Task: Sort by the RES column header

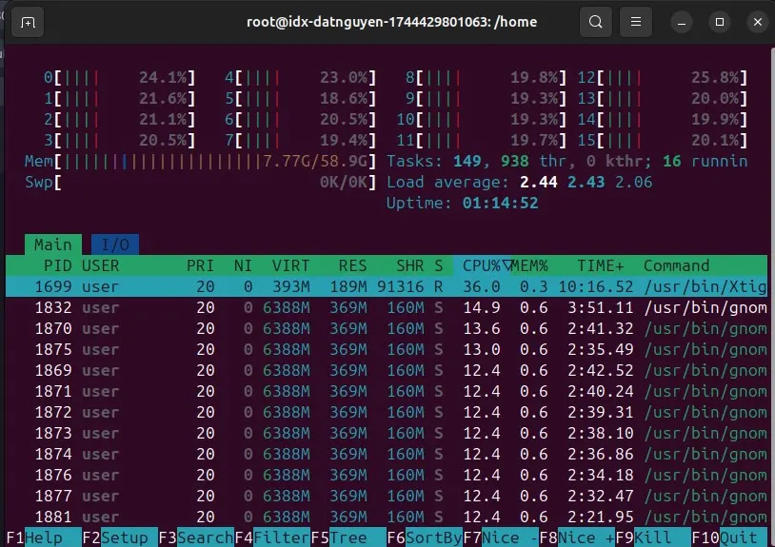Action: click(x=352, y=265)
